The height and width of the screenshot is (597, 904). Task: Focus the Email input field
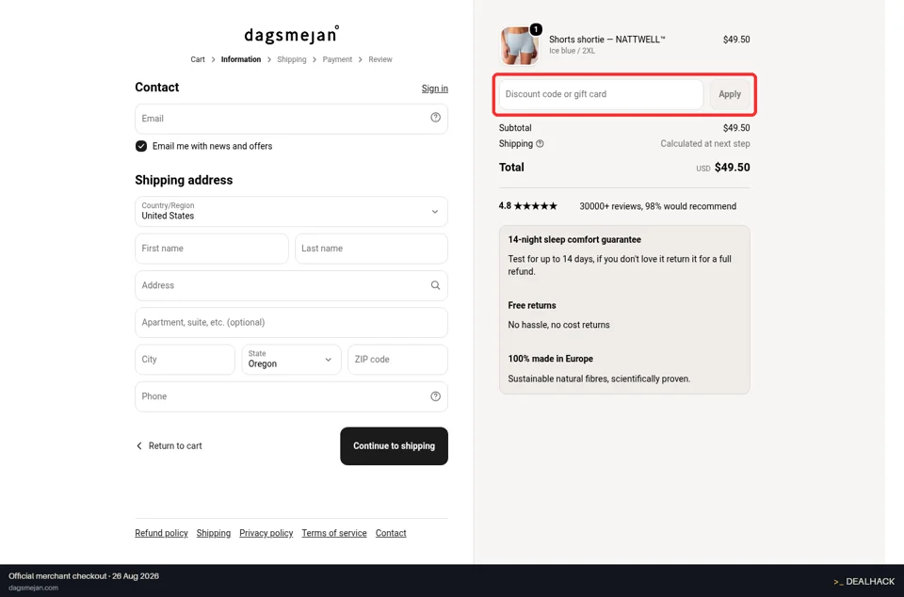coord(291,119)
